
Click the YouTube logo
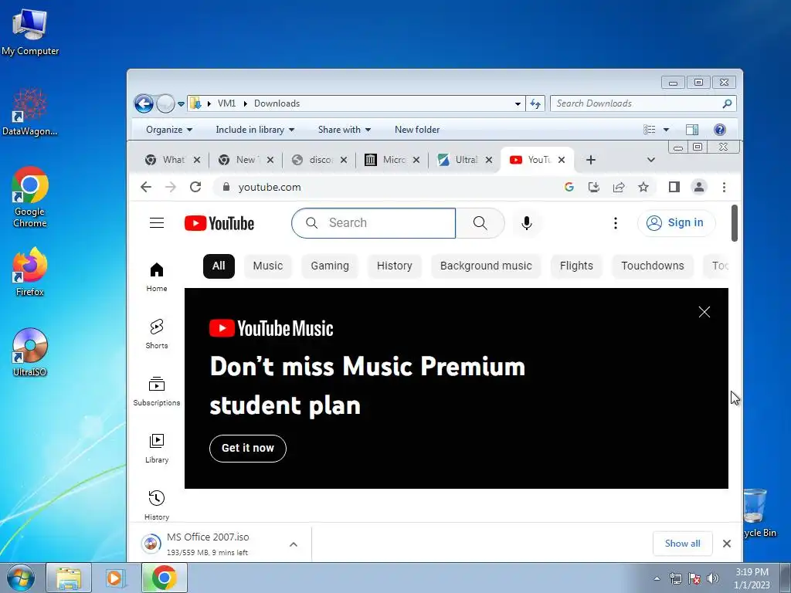pyautogui.click(x=219, y=223)
